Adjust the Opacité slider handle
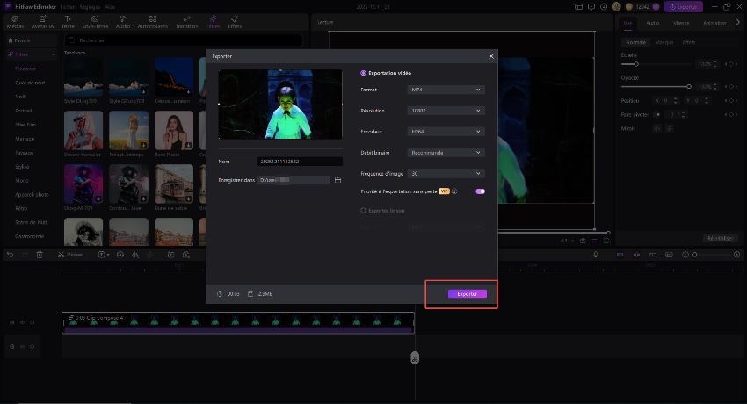This screenshot has width=747, height=404. click(689, 87)
